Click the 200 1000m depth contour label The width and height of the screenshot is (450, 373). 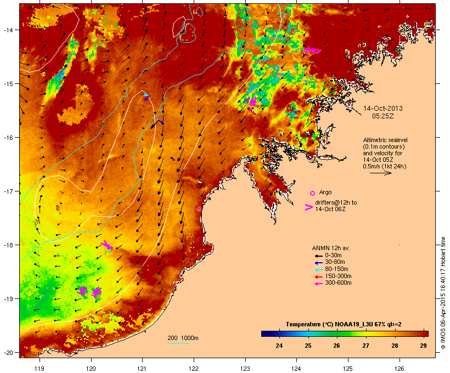(x=183, y=338)
